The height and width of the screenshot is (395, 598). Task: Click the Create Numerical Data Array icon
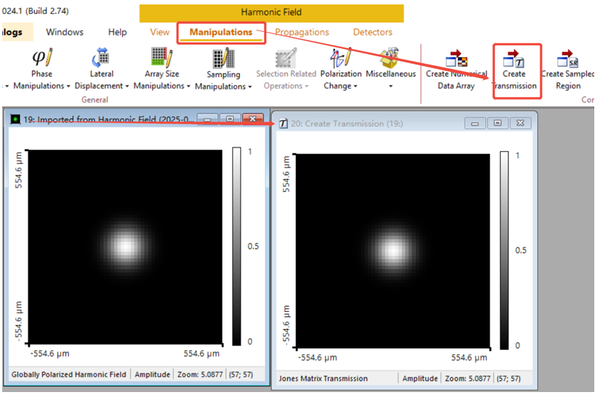[x=455, y=59]
